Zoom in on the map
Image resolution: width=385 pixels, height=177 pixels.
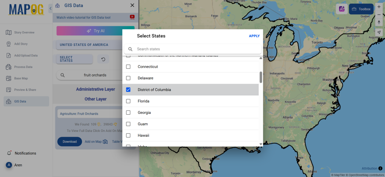[379, 7]
